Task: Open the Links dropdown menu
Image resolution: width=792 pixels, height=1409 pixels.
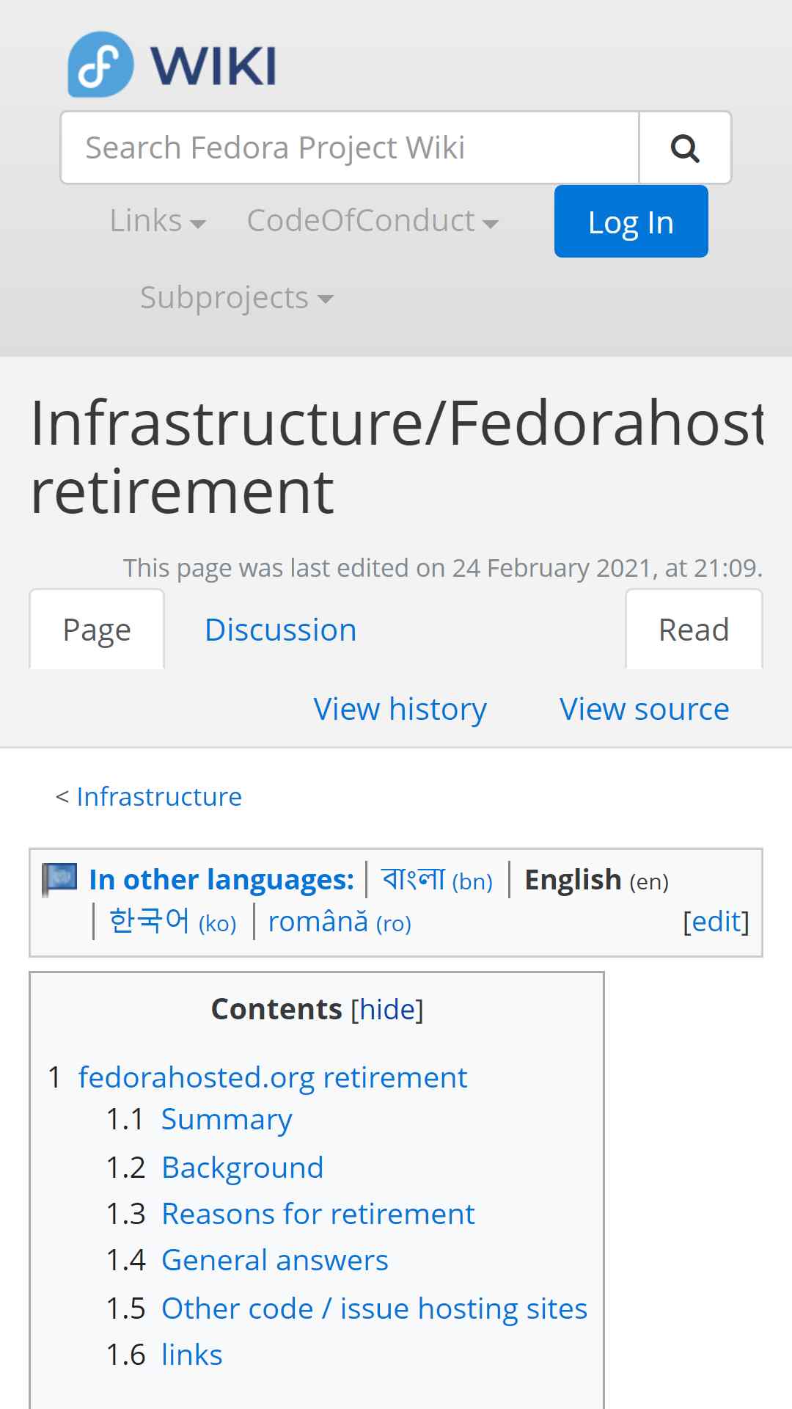Action: [x=158, y=221]
